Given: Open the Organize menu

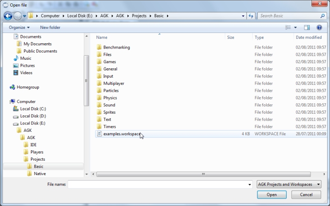Looking at the screenshot, I should [x=19, y=27].
